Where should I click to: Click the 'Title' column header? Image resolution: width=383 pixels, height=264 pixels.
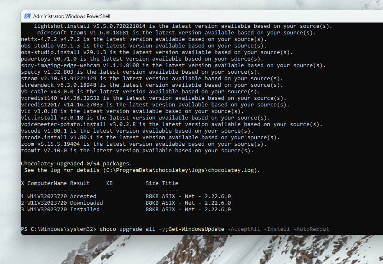click(170, 183)
